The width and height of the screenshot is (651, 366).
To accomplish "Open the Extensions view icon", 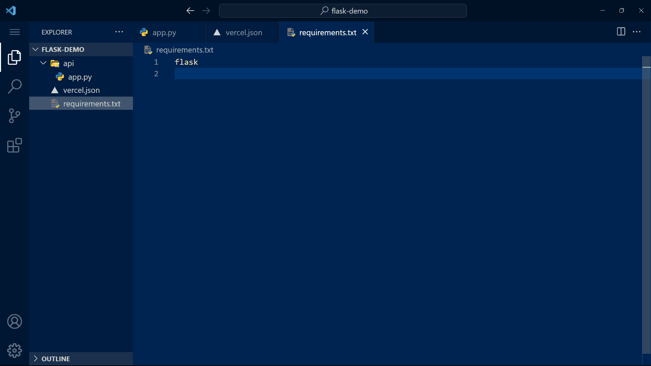I will pos(14,145).
